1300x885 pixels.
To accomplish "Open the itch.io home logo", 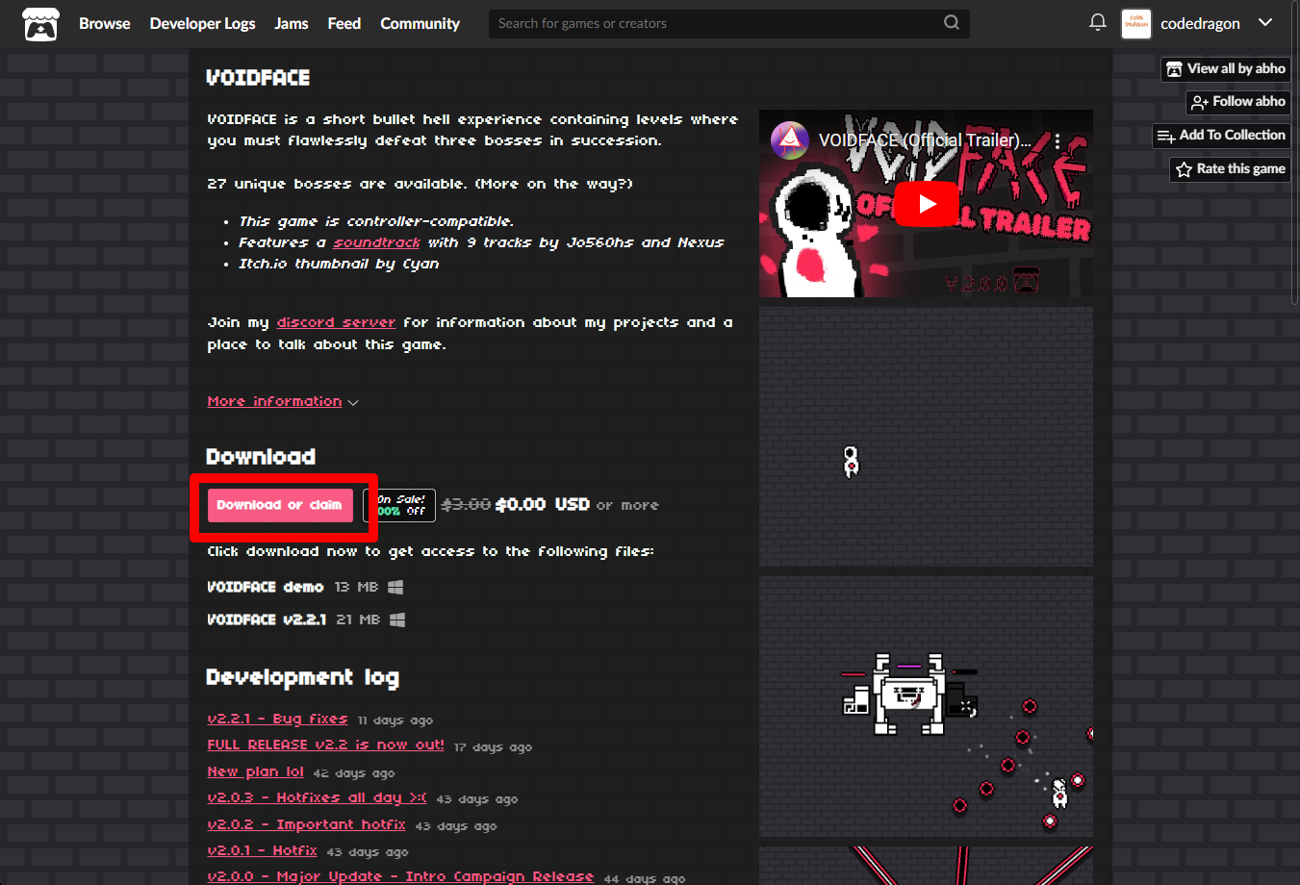I will [x=40, y=23].
